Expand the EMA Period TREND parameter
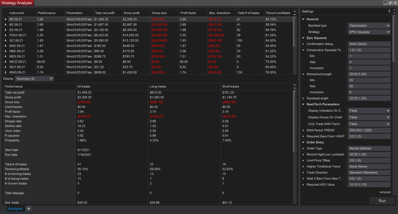The width and height of the screenshot is (398, 214). 304,129
